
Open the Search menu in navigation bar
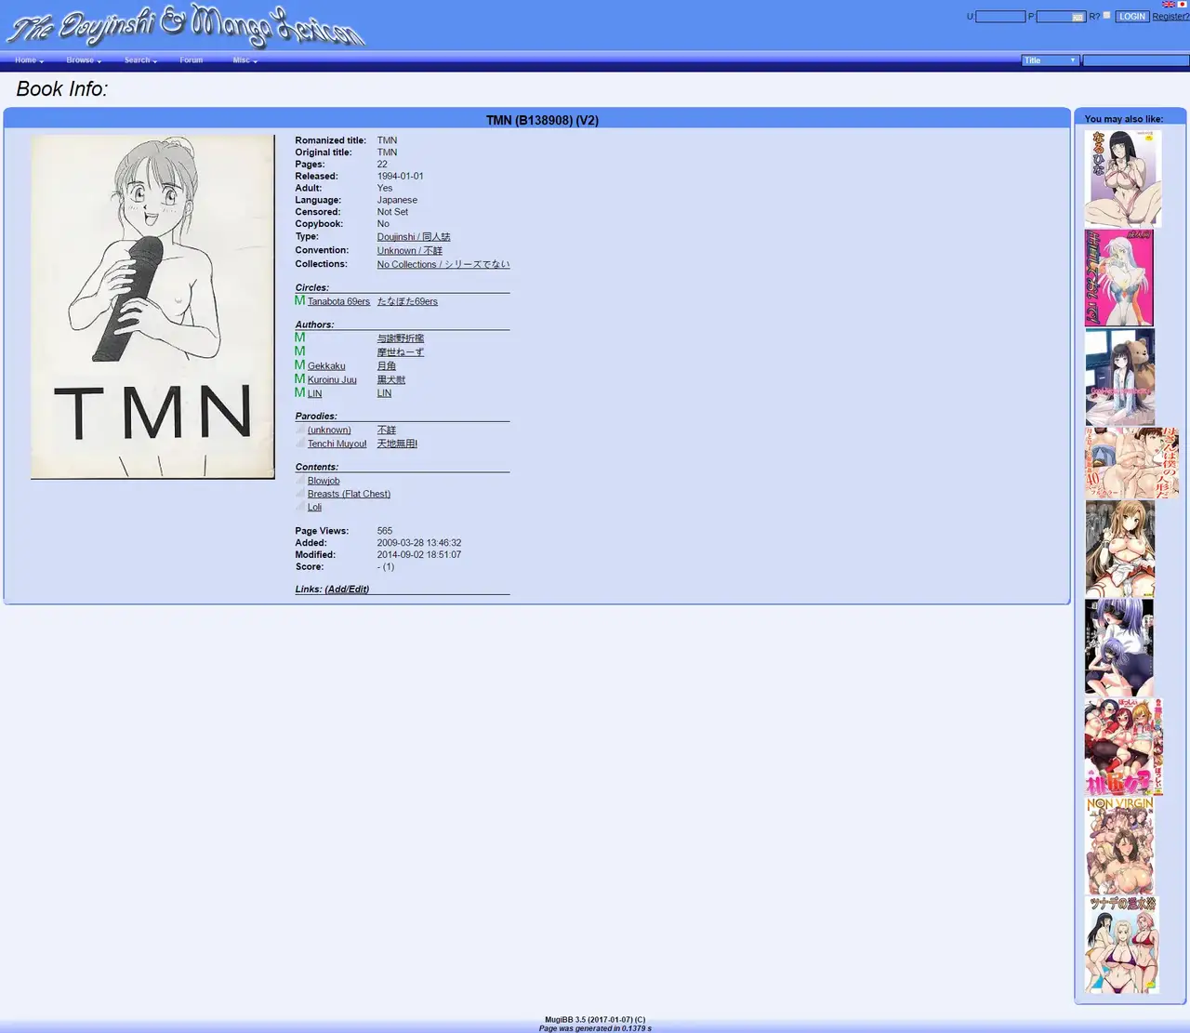pyautogui.click(x=140, y=60)
